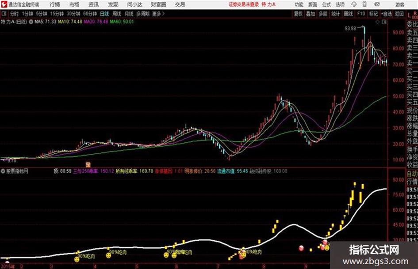
Task: Expand the 股票指标网 sub-indicator dropdown
Action: (x=3, y=171)
